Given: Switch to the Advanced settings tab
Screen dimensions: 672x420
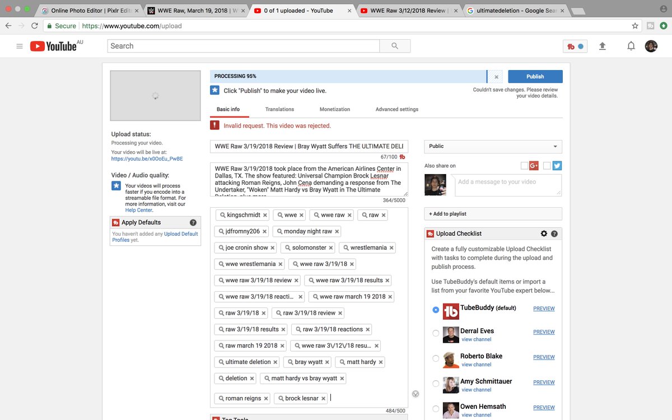Looking at the screenshot, I should click(x=397, y=109).
